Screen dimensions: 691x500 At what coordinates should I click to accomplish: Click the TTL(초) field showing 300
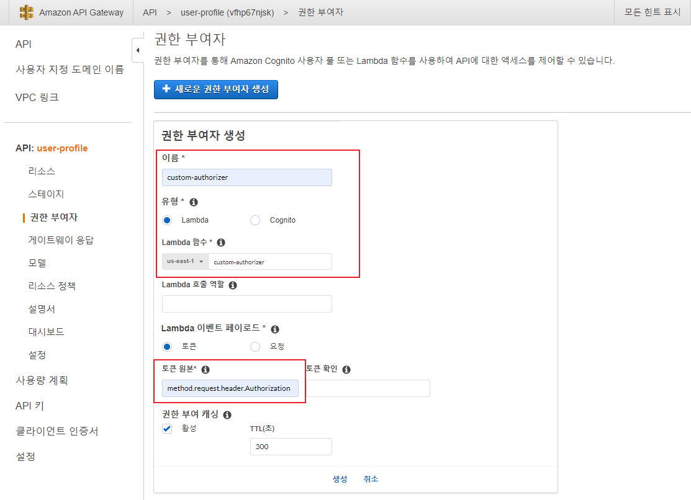[x=291, y=447]
